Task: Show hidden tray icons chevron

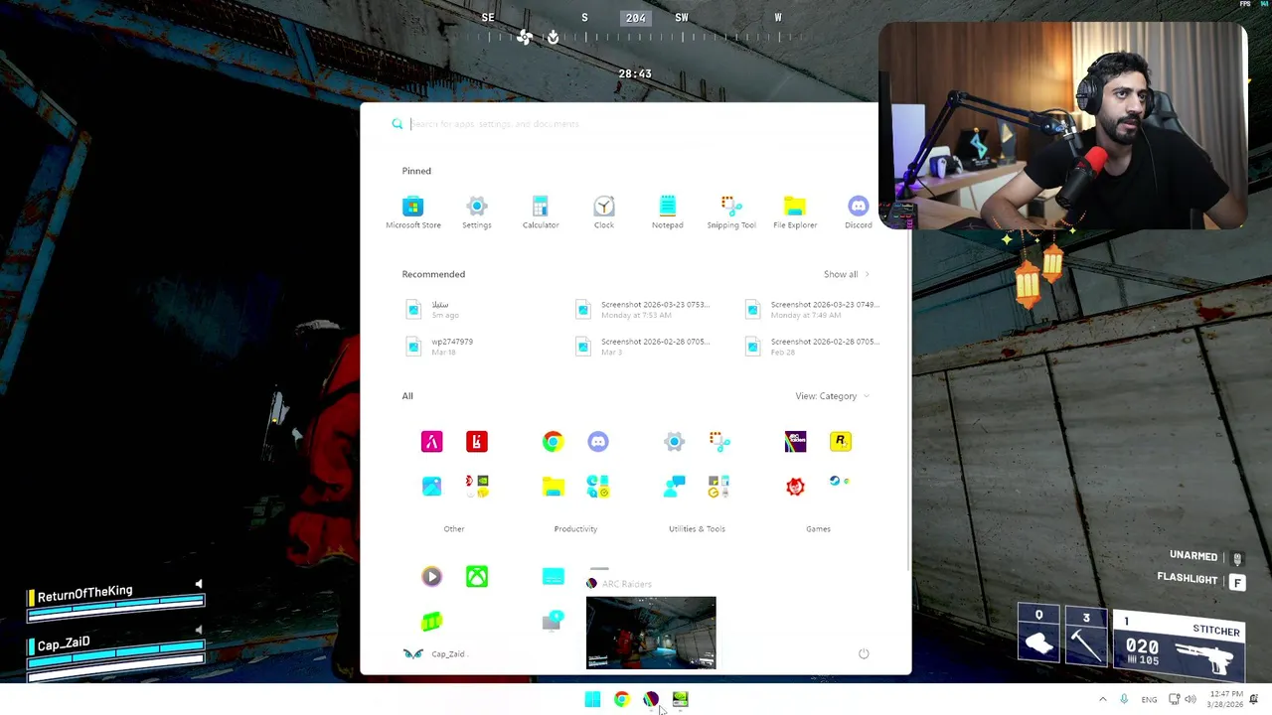Action: click(1102, 699)
